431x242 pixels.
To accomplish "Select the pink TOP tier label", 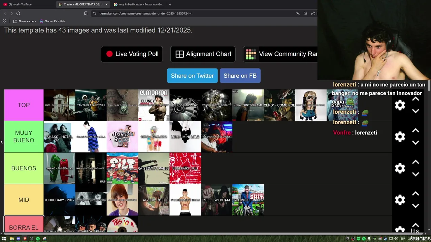I will pyautogui.click(x=24, y=105).
